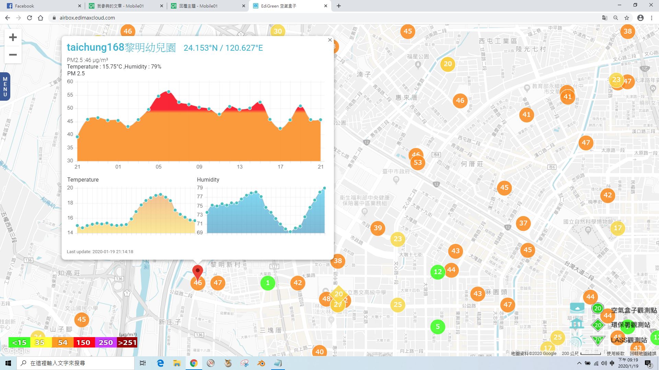The height and width of the screenshot is (370, 659).
Task: Select the yellow diamond EPA marker 20
Action: (x=339, y=294)
